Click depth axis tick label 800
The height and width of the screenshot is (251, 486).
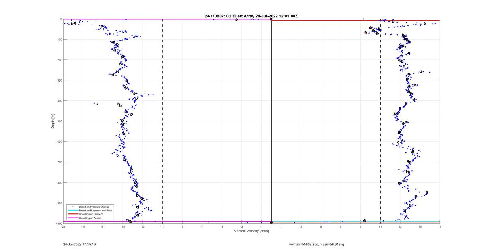coord(59,182)
